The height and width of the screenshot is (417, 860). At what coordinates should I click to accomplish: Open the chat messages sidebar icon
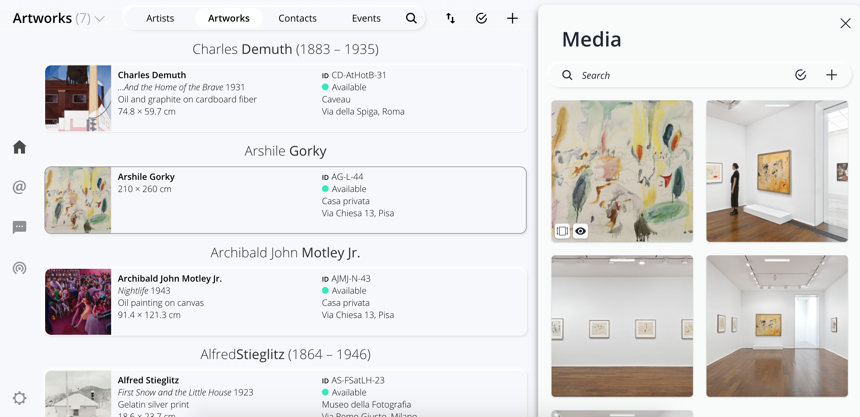click(x=20, y=227)
